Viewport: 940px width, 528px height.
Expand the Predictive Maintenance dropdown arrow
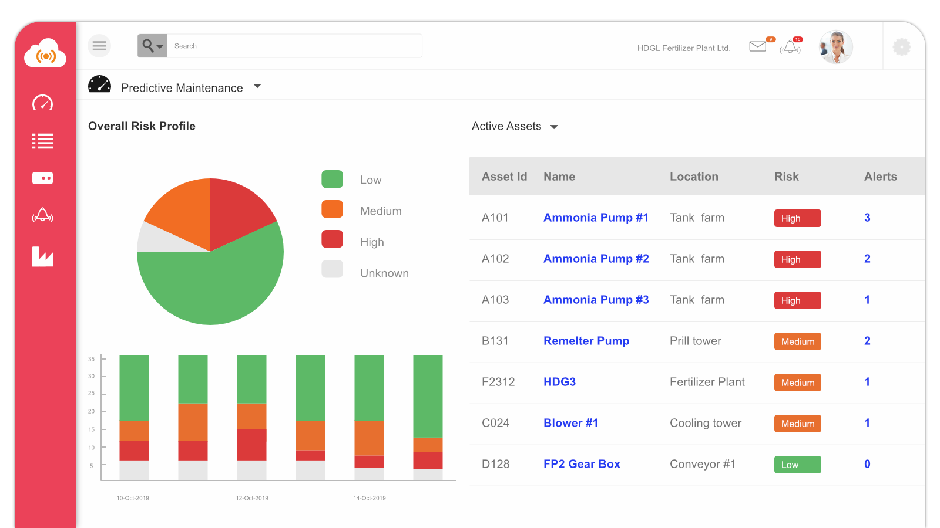click(x=257, y=86)
